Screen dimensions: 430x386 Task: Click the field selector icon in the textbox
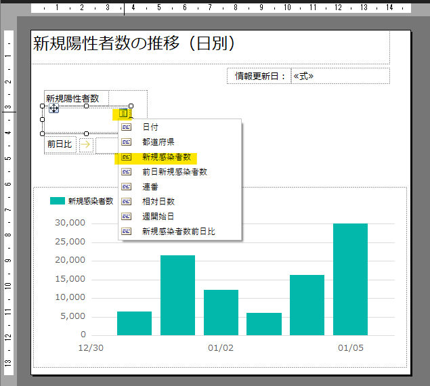(x=123, y=113)
